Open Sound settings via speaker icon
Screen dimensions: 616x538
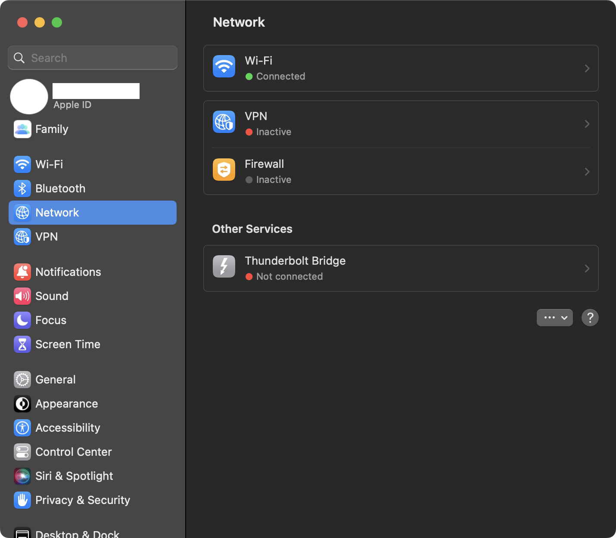point(22,296)
